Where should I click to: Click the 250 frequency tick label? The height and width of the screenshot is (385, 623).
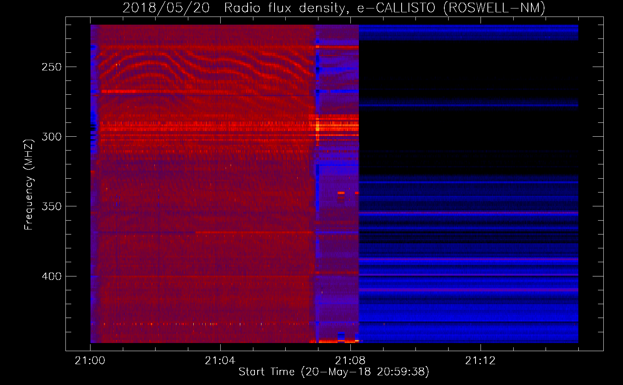52,67
